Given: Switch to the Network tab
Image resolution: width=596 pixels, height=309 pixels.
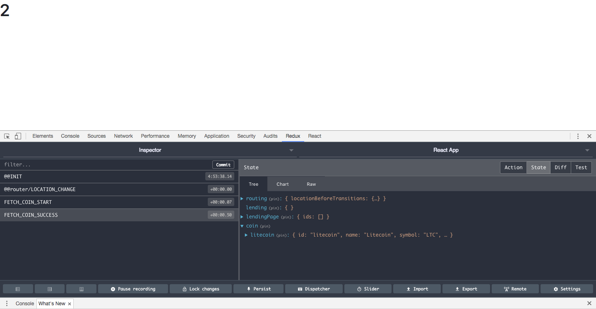Looking at the screenshot, I should pos(123,136).
